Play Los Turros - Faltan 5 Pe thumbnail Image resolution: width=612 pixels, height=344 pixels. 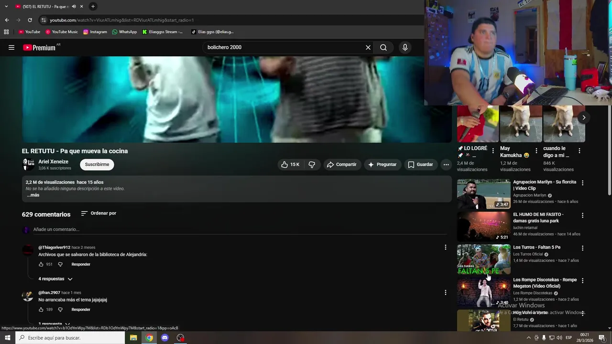pos(484,259)
